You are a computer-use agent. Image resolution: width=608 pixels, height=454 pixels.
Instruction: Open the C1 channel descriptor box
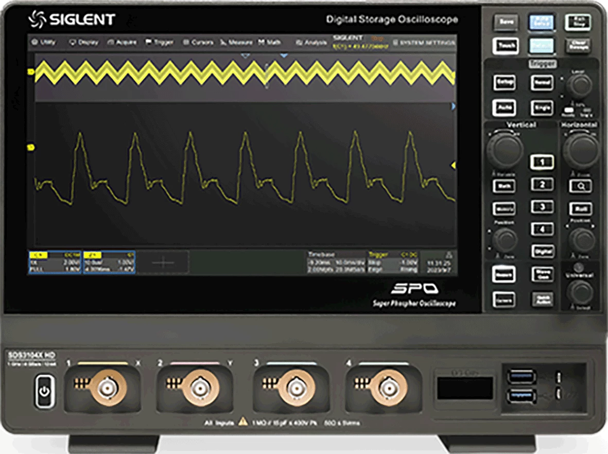point(55,262)
